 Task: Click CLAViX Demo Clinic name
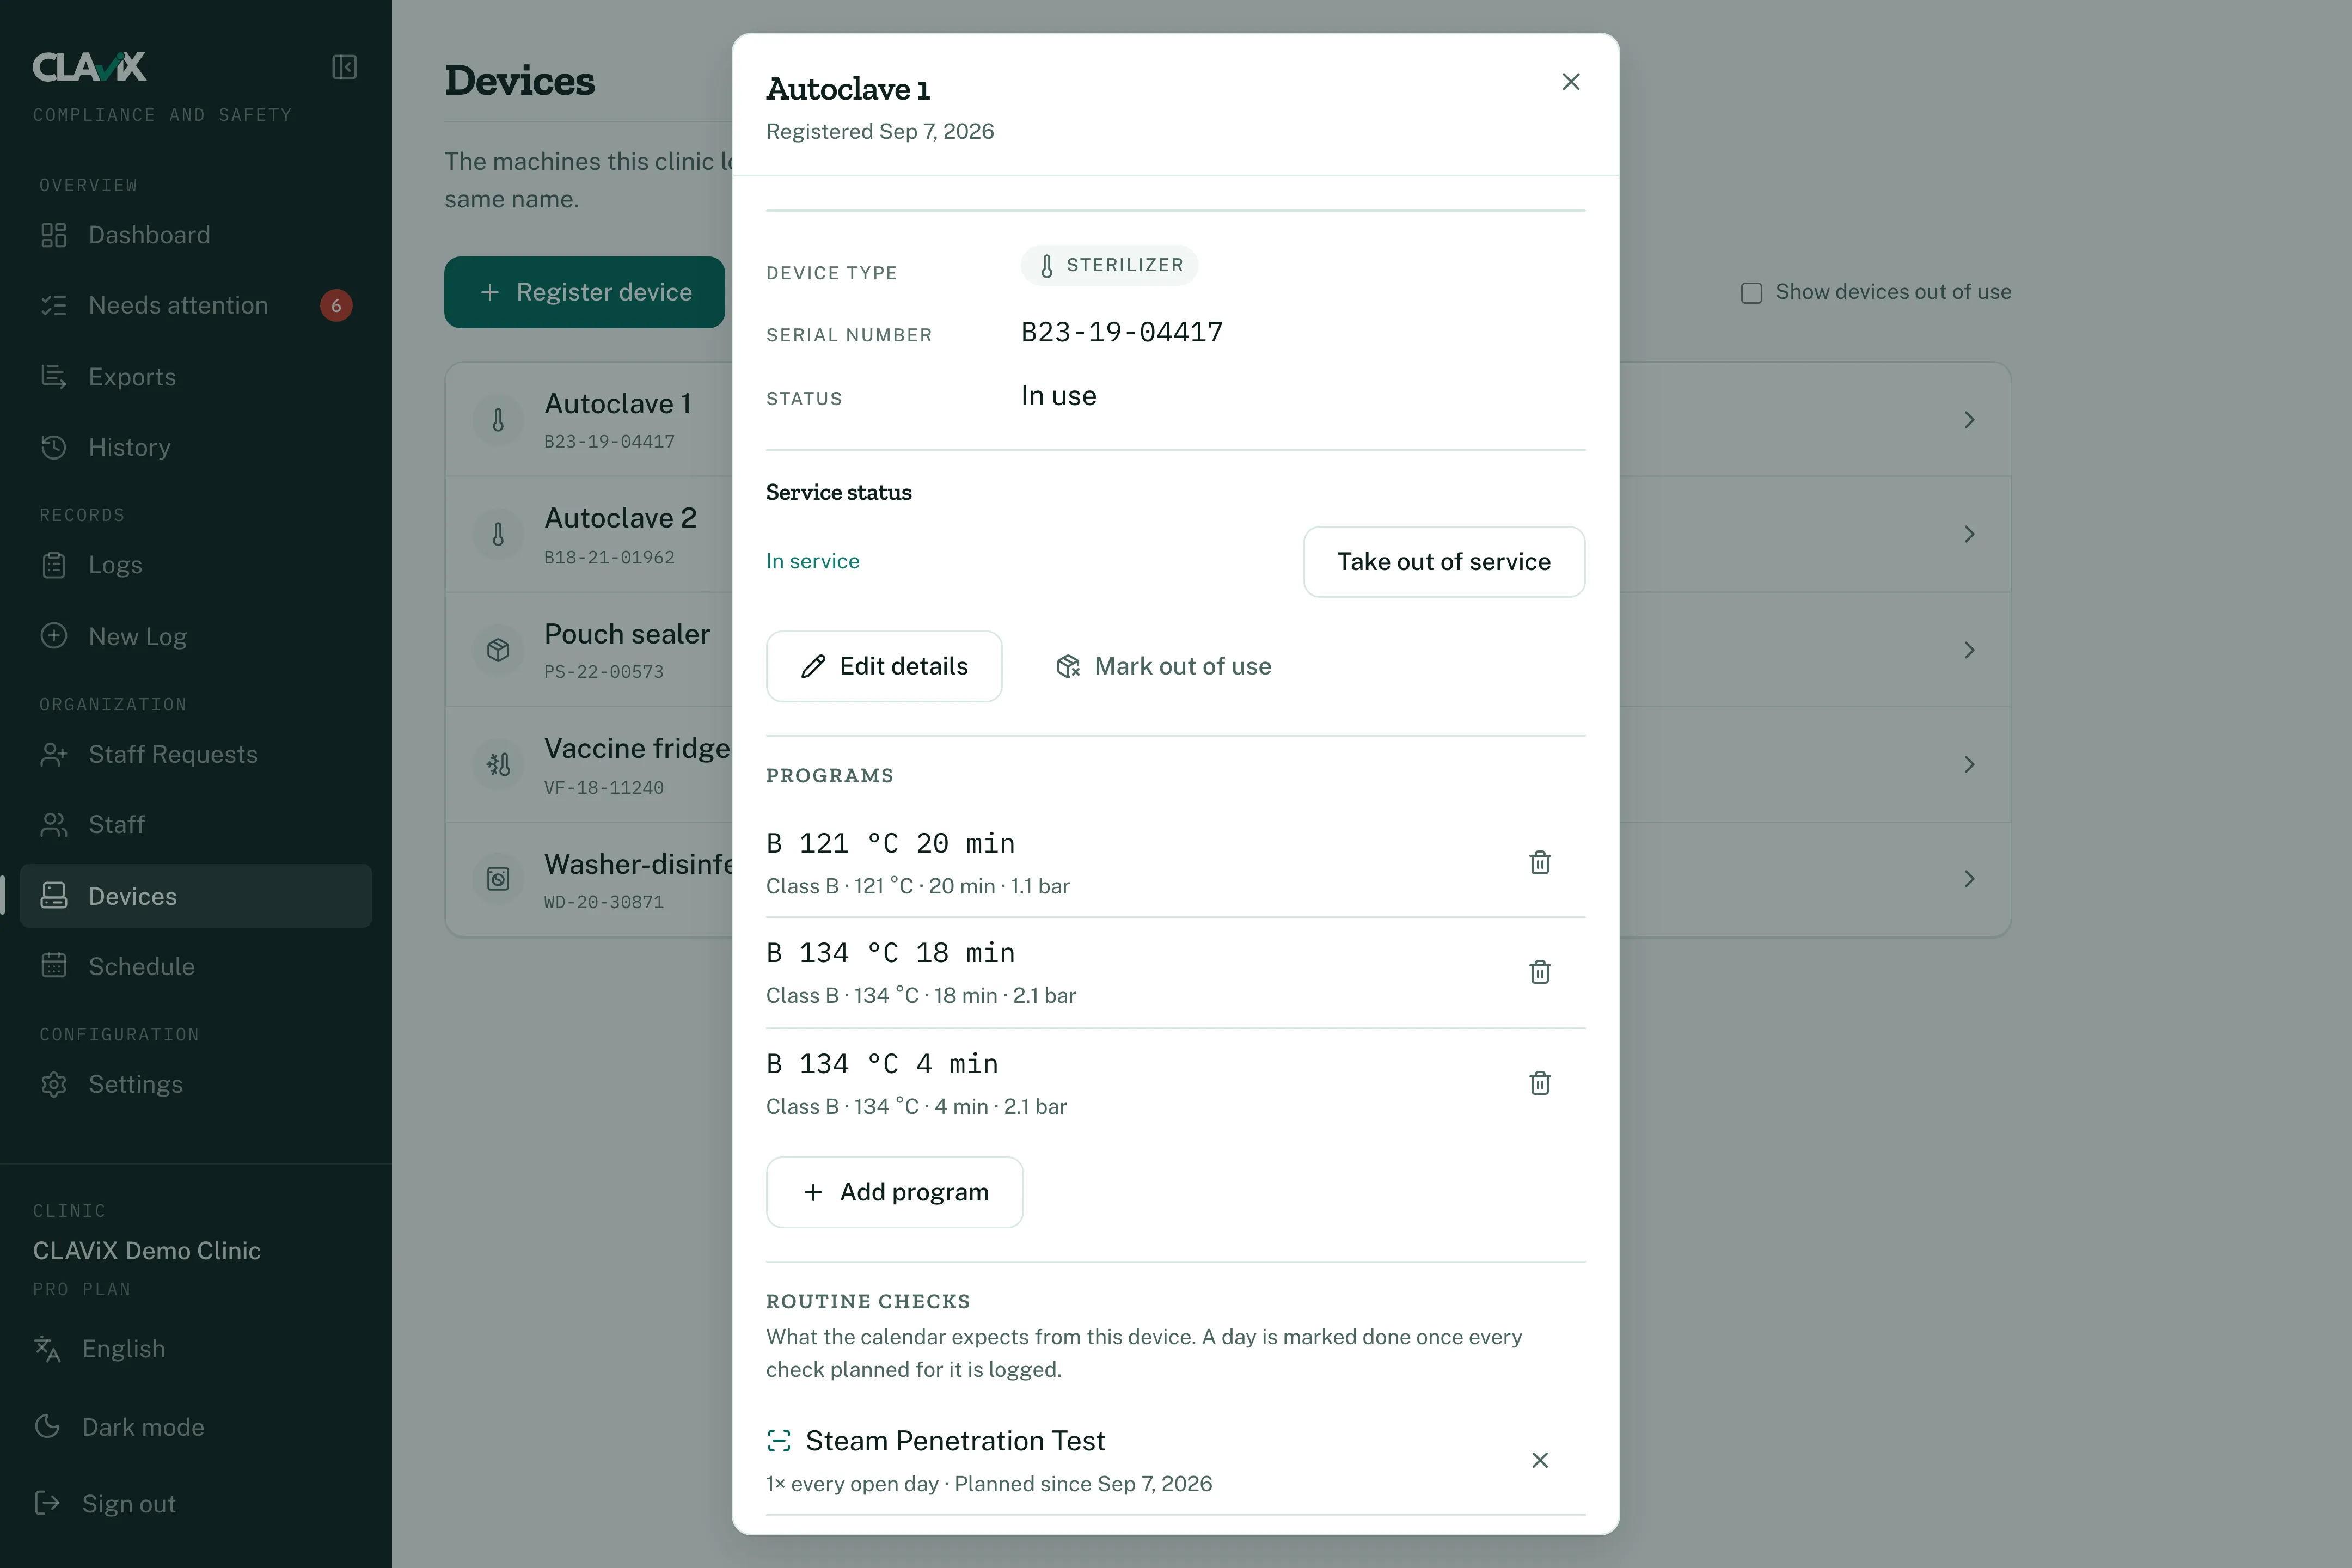click(147, 1251)
